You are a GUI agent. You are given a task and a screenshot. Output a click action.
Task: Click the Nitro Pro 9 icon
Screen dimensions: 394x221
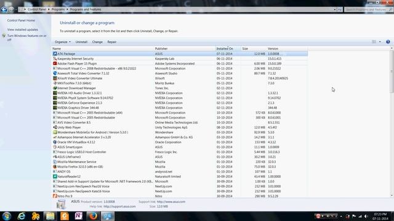click(x=55, y=196)
